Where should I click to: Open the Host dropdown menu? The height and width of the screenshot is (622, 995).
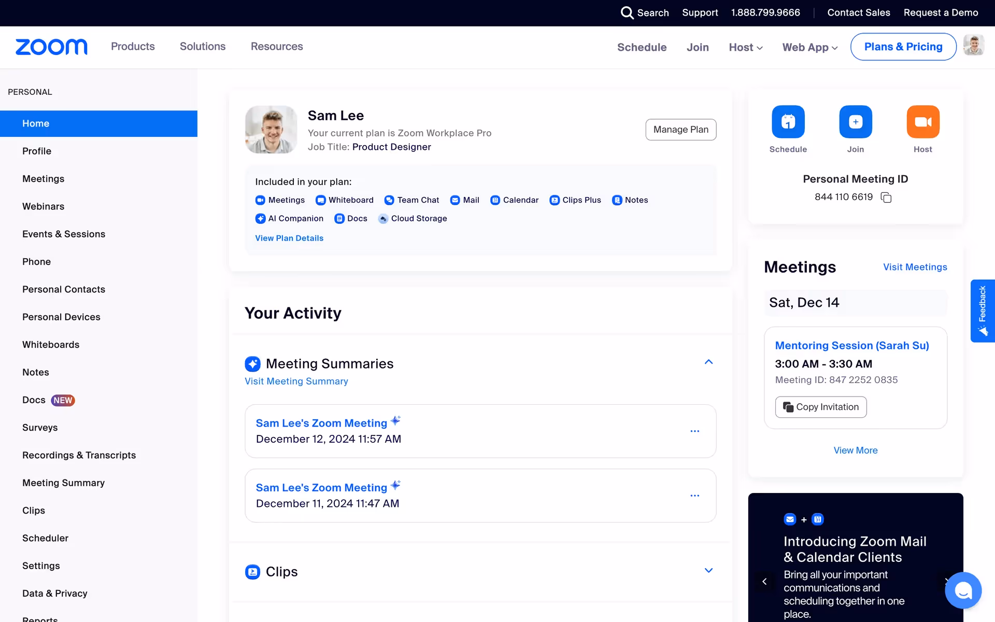745,47
